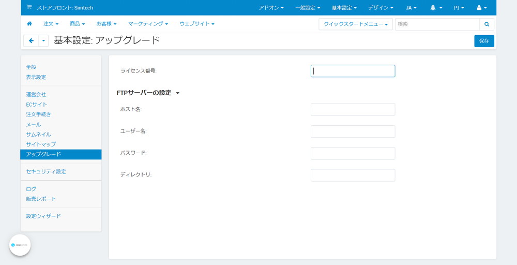Select サムネイル in the sidebar
Screen dimensions: 517x265
point(38,135)
